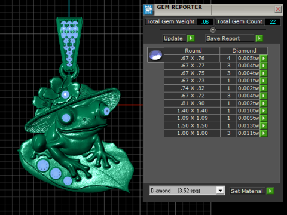Click the Update button label
The height and width of the screenshot is (215, 287).
(173, 38)
